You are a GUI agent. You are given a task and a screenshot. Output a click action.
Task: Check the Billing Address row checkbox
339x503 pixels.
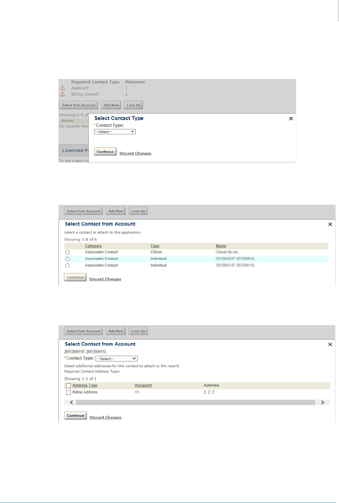tap(68, 393)
